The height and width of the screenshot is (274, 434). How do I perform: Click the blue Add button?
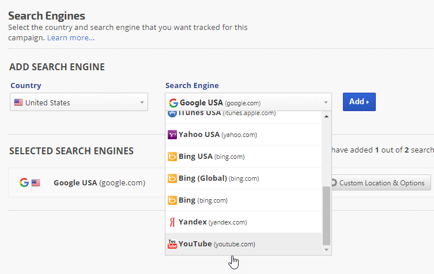pos(359,102)
